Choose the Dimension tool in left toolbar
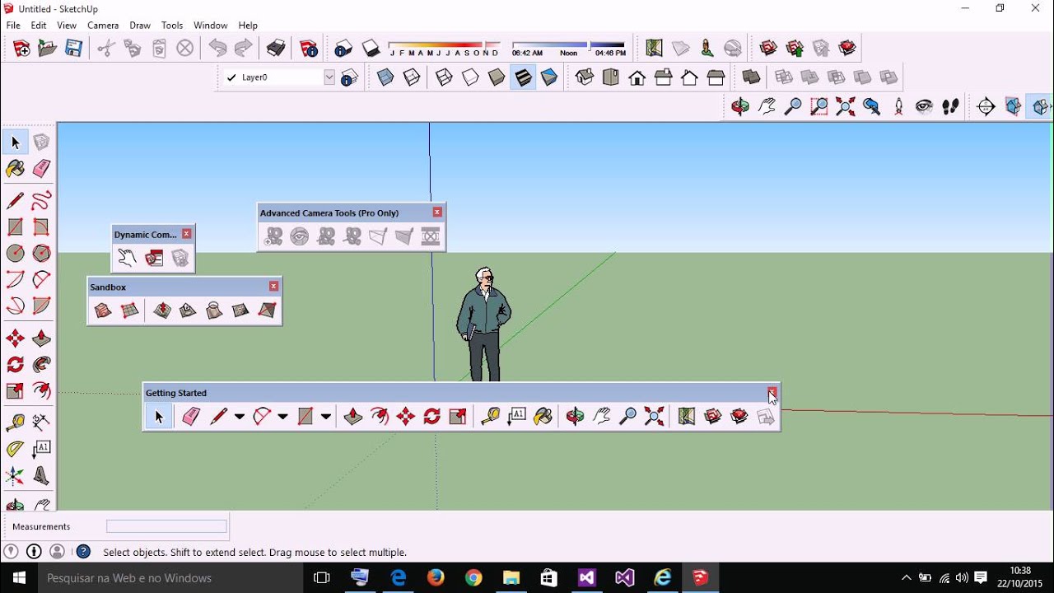The width and height of the screenshot is (1054, 593). tap(41, 423)
